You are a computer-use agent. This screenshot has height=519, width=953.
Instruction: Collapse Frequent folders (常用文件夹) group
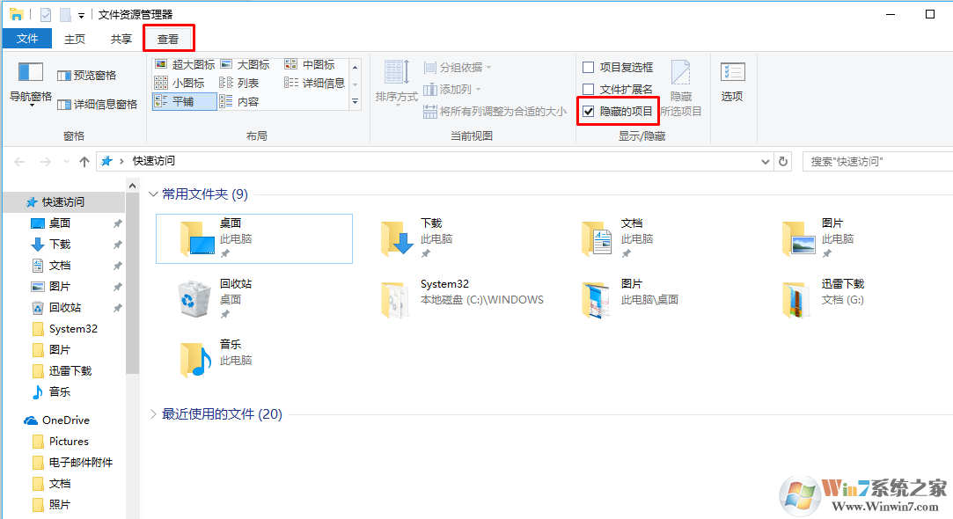(153, 194)
